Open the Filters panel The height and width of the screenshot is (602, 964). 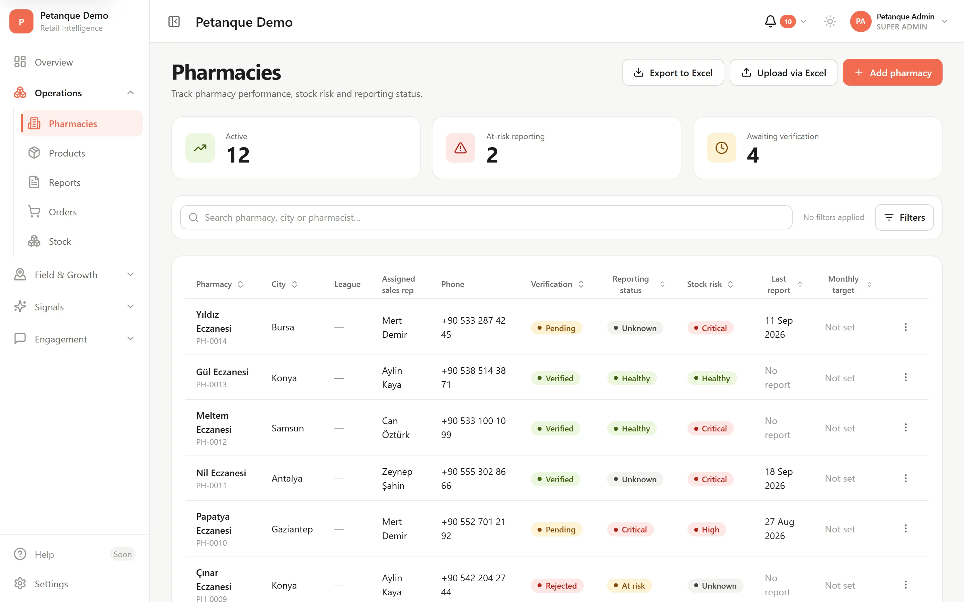coord(904,217)
